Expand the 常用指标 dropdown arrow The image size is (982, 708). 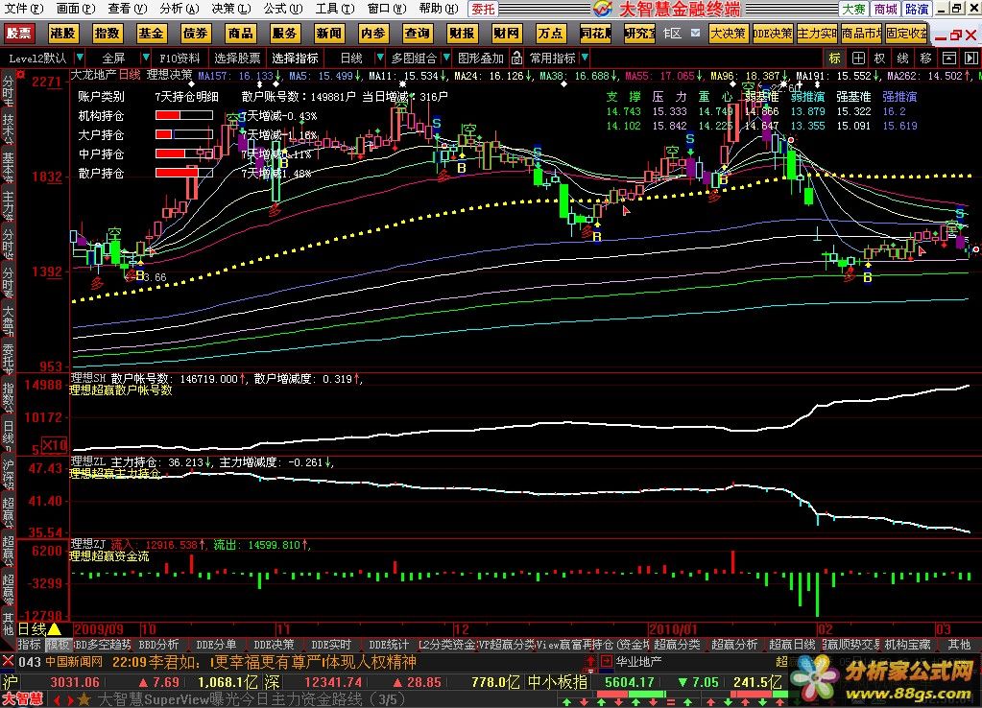(x=585, y=59)
